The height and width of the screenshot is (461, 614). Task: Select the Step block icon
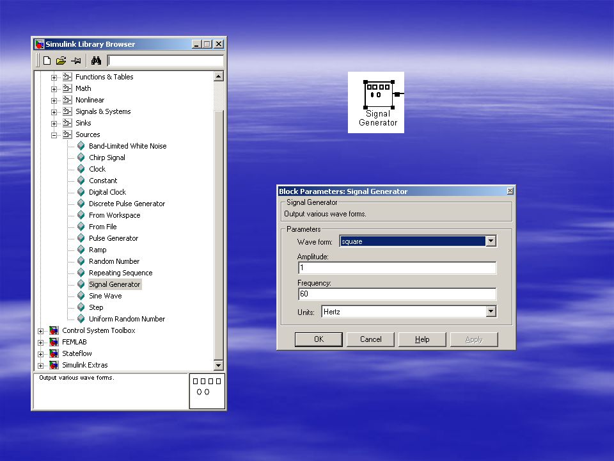pyautogui.click(x=81, y=307)
